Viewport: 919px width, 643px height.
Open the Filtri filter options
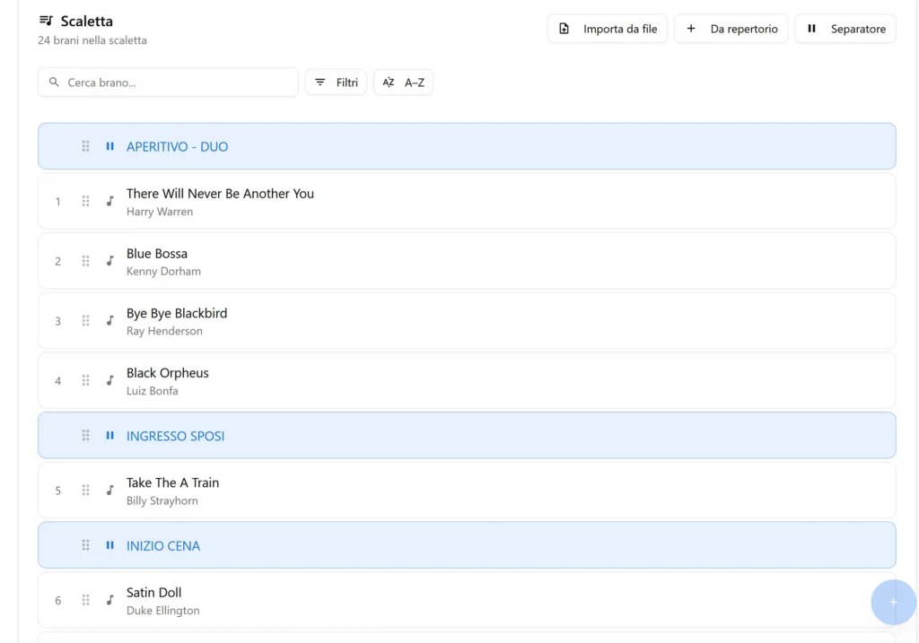(336, 83)
